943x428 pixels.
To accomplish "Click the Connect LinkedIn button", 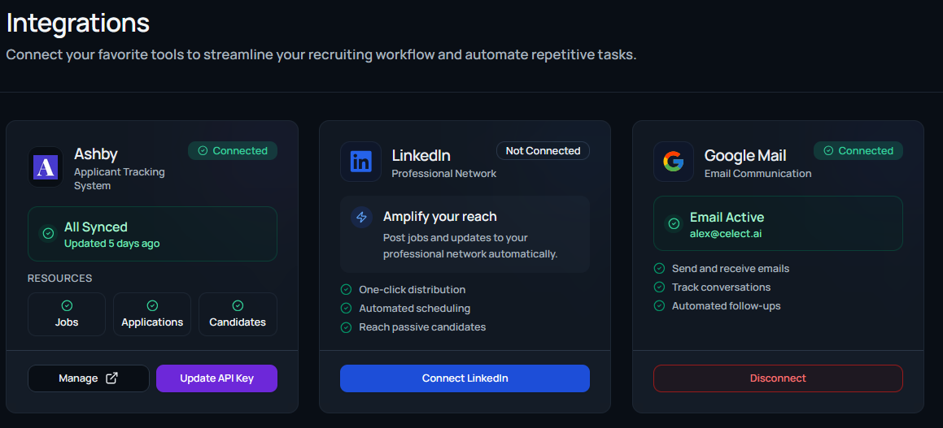I will tap(465, 378).
